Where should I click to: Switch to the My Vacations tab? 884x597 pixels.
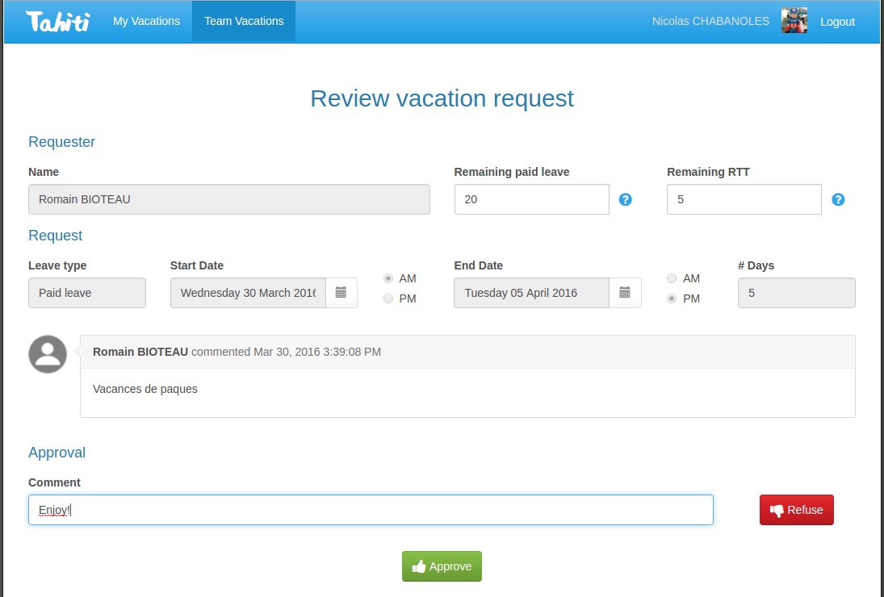pyautogui.click(x=146, y=21)
